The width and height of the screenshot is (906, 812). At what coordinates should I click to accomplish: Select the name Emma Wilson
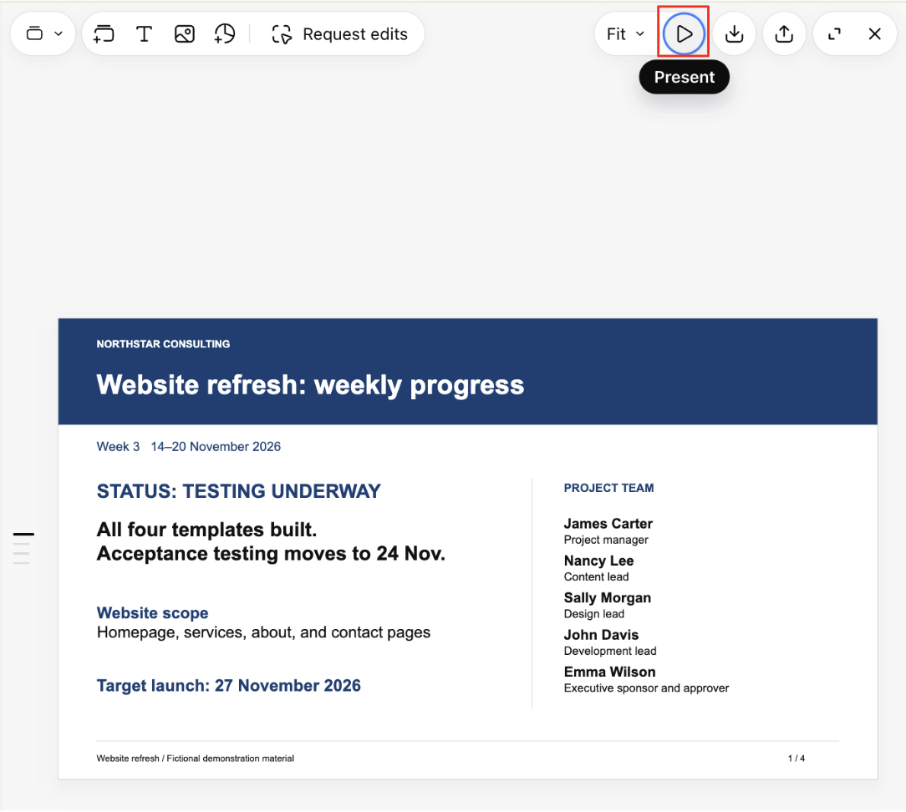click(x=610, y=672)
